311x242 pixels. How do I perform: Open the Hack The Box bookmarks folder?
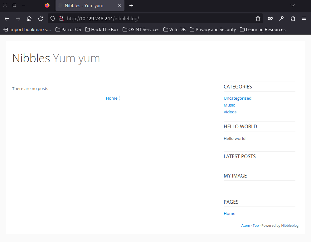click(102, 30)
